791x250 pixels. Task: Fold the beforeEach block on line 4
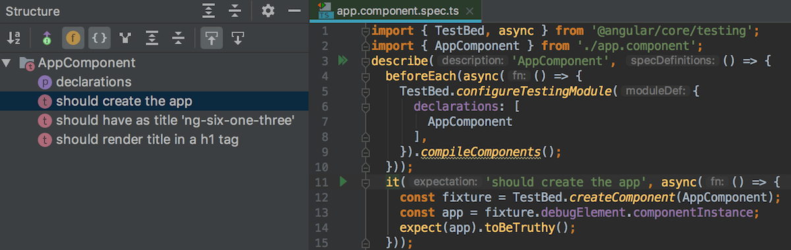click(x=365, y=77)
